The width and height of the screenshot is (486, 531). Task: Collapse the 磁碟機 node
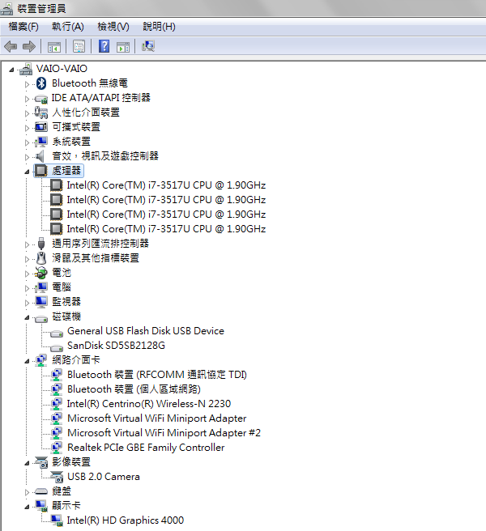click(27, 317)
